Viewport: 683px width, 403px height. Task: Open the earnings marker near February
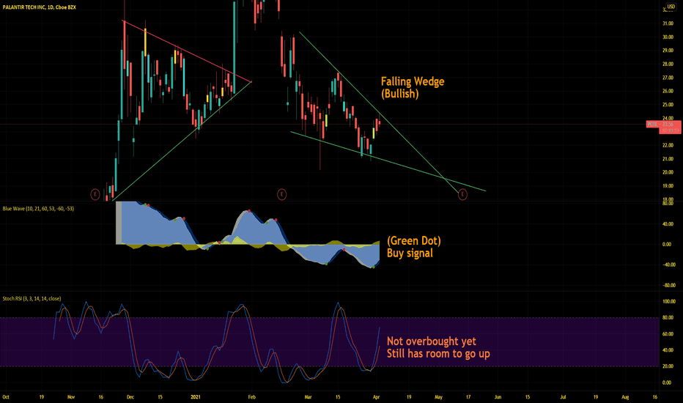tap(282, 194)
